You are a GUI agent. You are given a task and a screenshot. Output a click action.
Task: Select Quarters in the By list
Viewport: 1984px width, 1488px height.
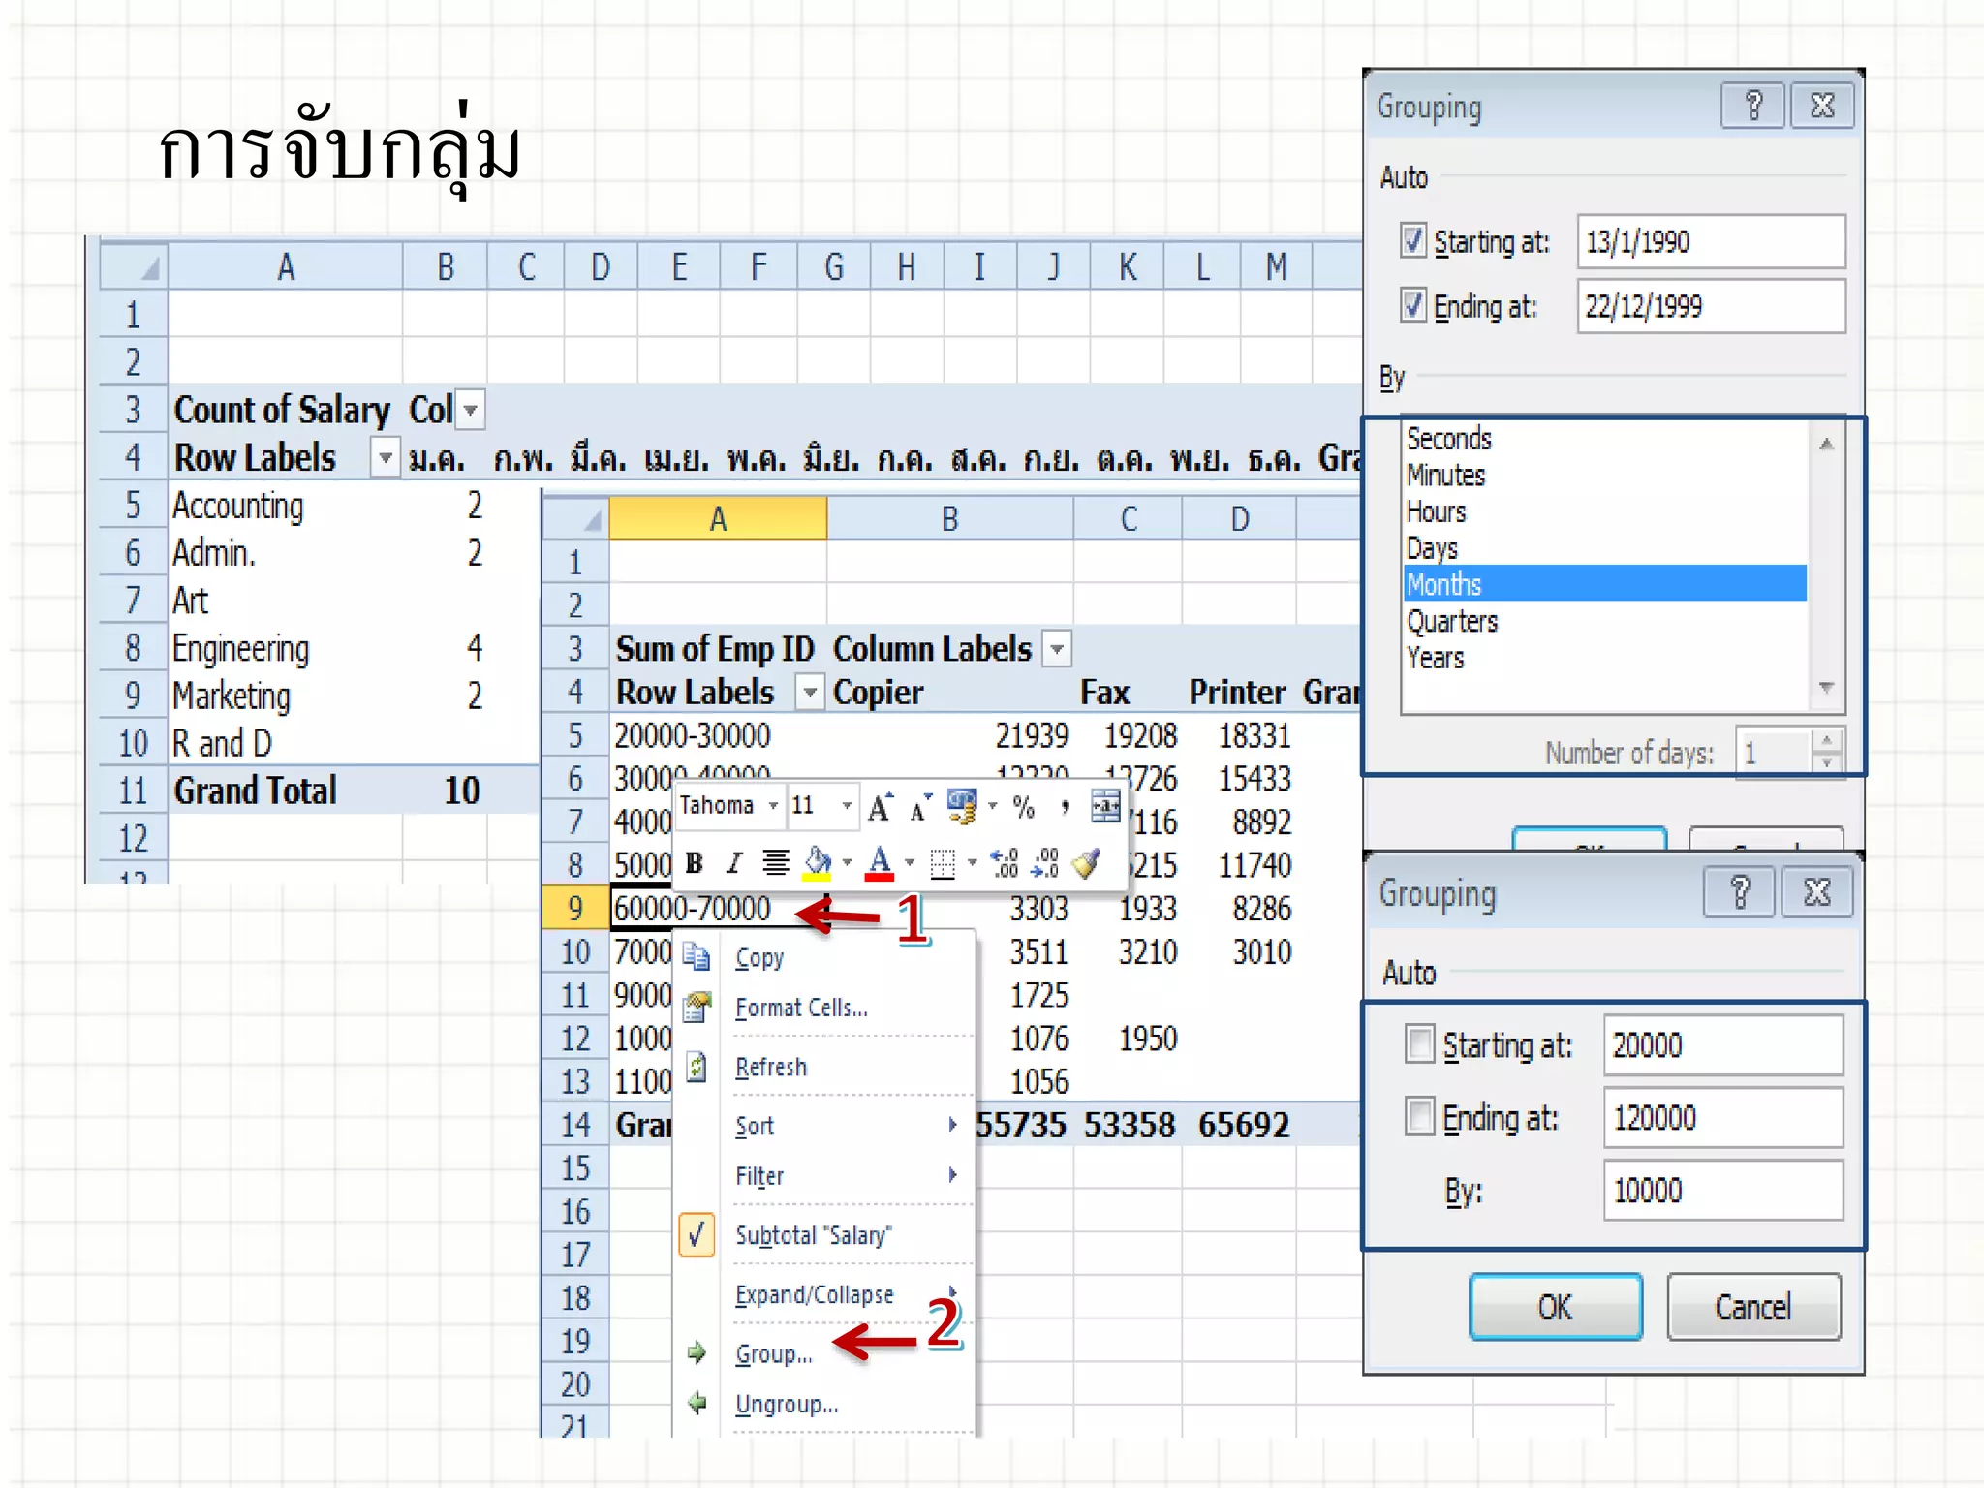click(x=1452, y=622)
